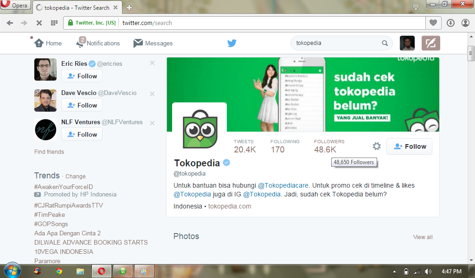The image size is (475, 278).
Task: Open Twitter Messages
Action: pyautogui.click(x=153, y=43)
